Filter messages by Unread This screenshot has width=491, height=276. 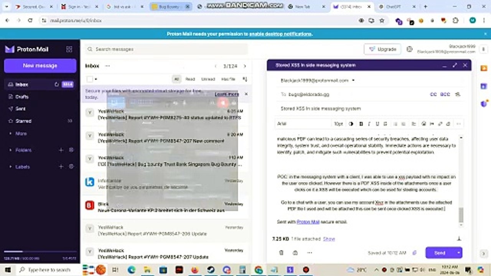(x=208, y=79)
